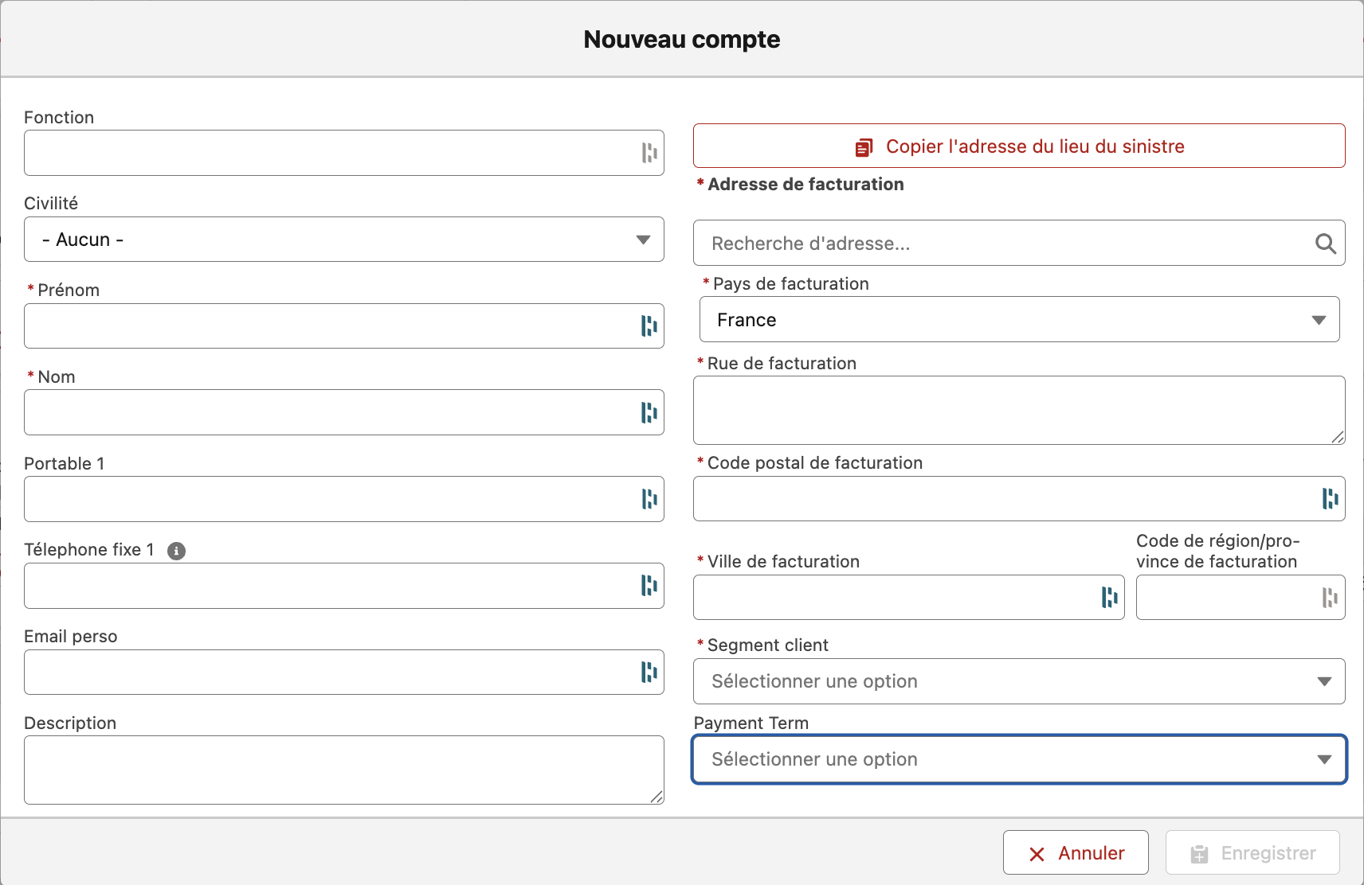Screen dimensions: 1364x885
Task: Click the save icon on Enregistrer button
Action: point(1199,854)
